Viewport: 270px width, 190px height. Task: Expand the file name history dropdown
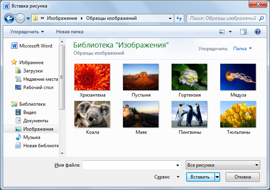[x=177, y=165]
